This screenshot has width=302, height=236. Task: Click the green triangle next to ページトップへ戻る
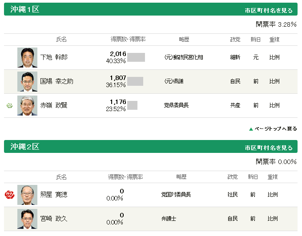click(x=251, y=129)
